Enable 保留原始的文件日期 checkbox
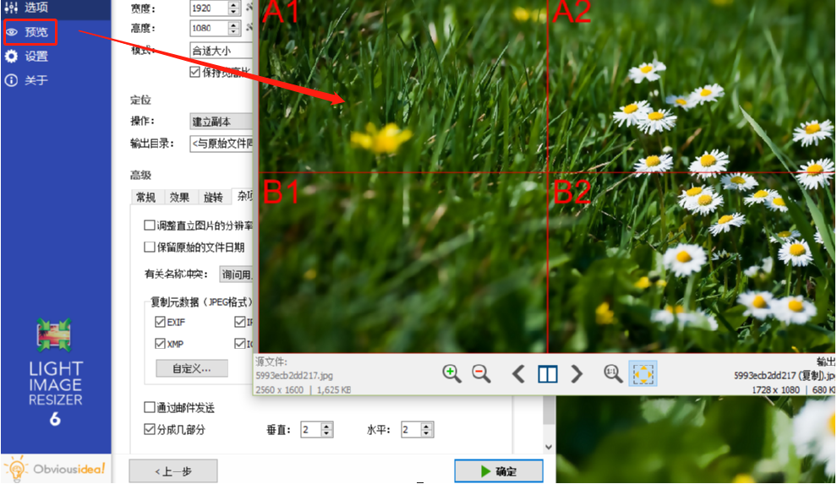The height and width of the screenshot is (484, 837). 150,247
